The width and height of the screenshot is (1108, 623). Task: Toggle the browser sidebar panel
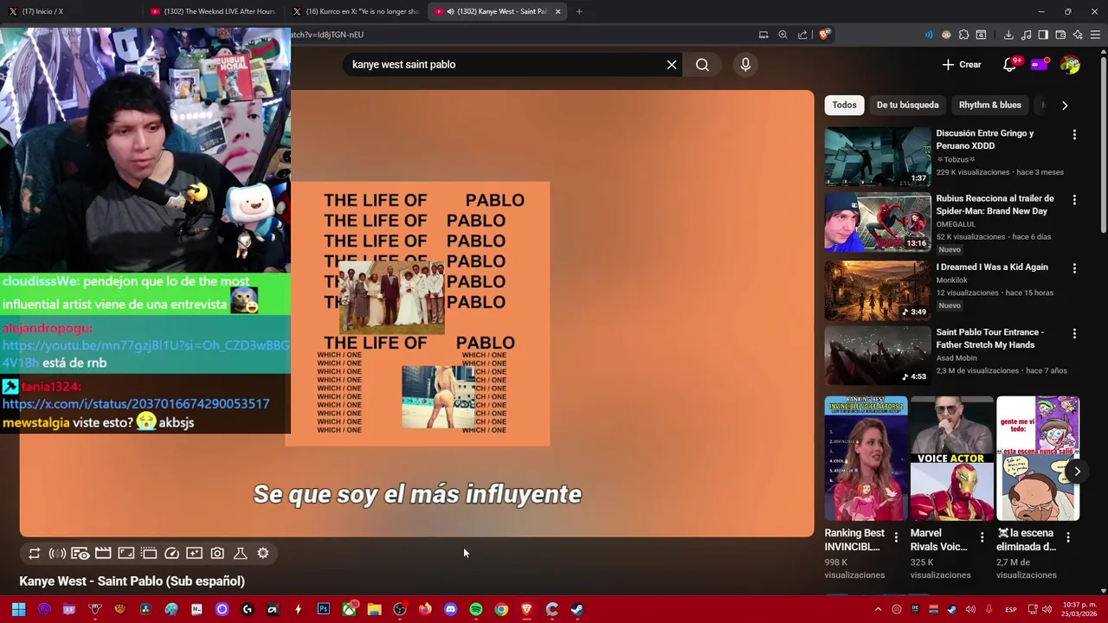[1043, 35]
